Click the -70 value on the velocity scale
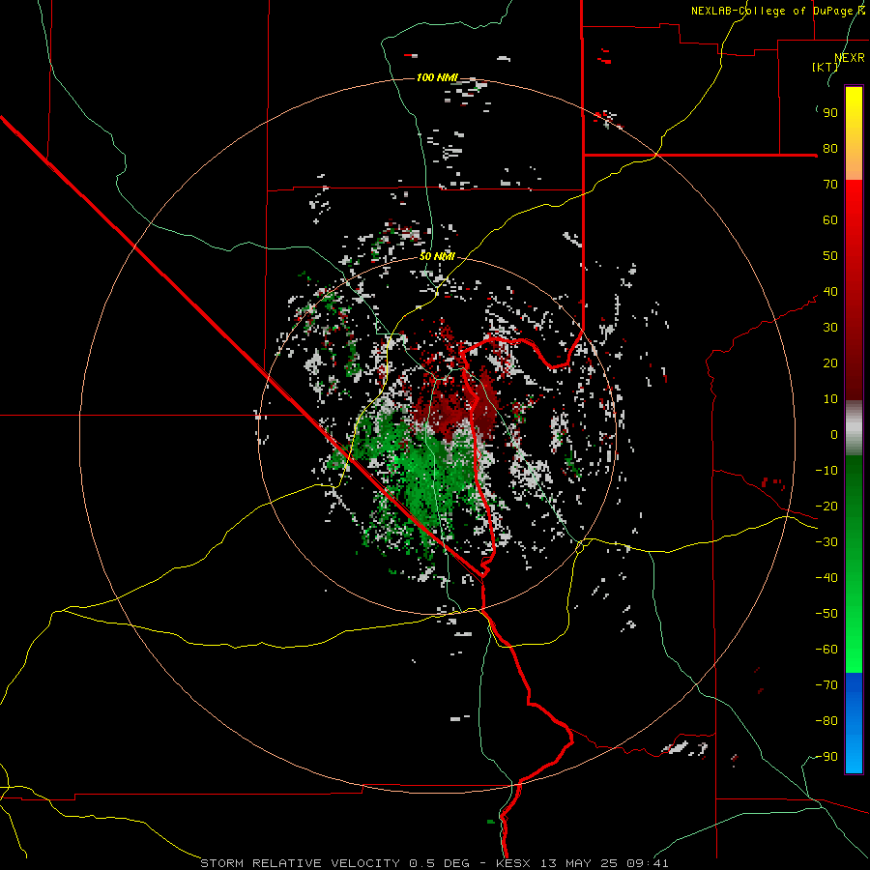Screen dimensions: 870x870 click(x=826, y=685)
